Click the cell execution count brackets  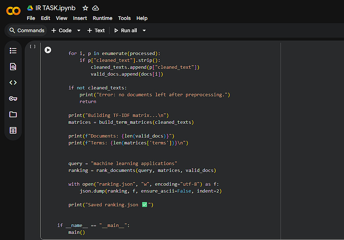pyautogui.click(x=33, y=46)
